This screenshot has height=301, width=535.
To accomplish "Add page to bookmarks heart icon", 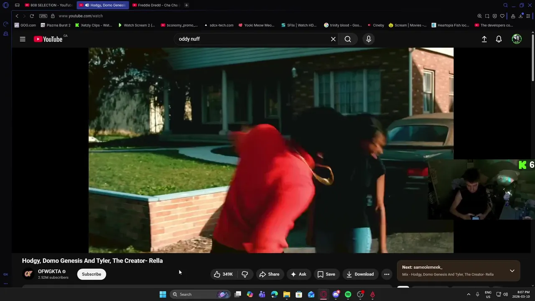I will (x=502, y=16).
